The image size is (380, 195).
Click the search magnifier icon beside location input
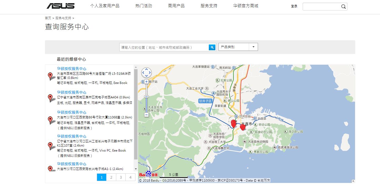[x=212, y=47]
